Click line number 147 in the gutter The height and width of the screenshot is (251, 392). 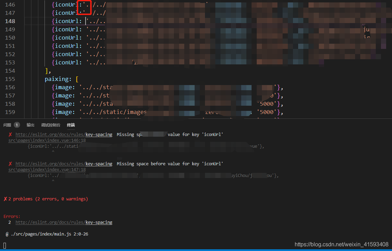[x=10, y=13]
